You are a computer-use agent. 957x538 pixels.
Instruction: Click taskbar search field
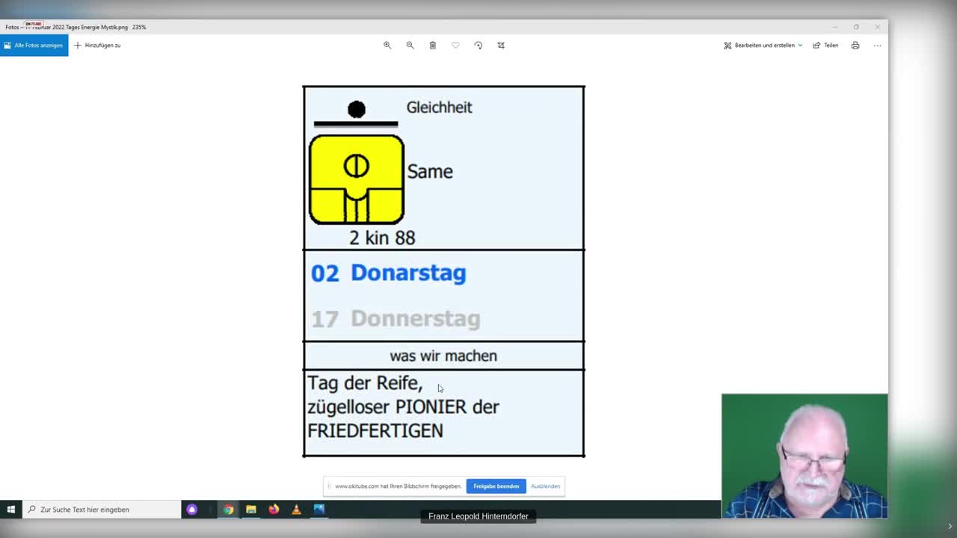point(102,510)
